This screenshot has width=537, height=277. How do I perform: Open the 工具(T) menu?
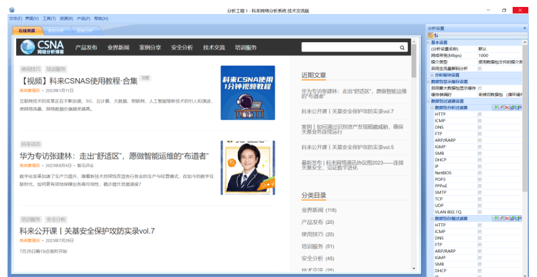tap(49, 19)
